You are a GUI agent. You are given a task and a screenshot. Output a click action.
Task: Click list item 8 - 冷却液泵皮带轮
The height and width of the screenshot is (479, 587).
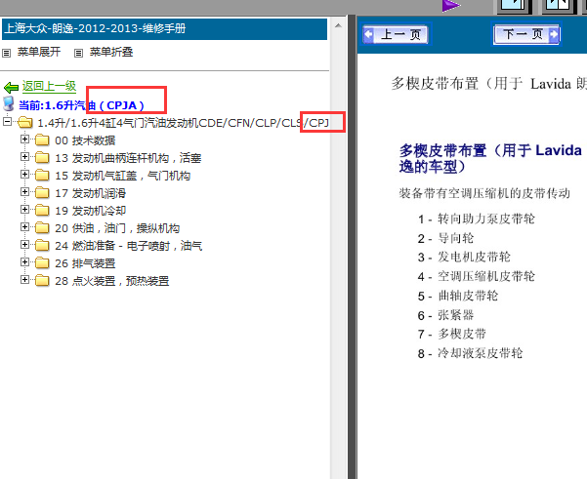[470, 353]
